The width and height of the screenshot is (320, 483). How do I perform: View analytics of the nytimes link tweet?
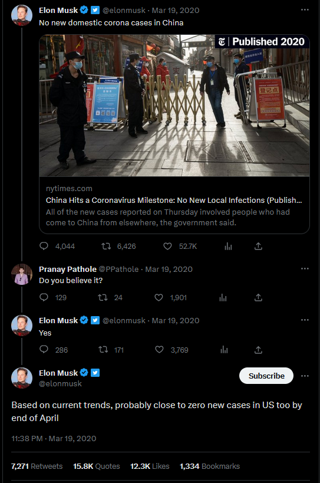point(228,246)
